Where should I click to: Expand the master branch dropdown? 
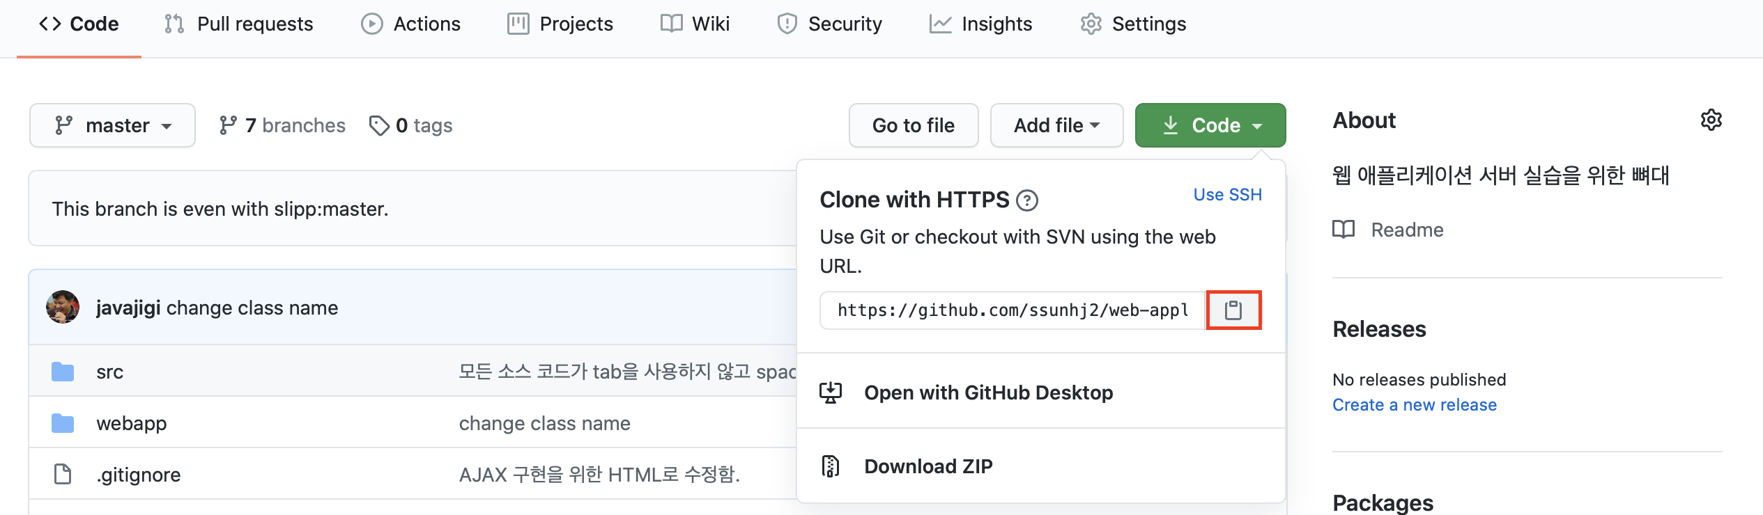(112, 125)
